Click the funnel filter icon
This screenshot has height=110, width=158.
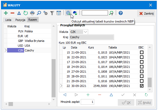(52, 13)
